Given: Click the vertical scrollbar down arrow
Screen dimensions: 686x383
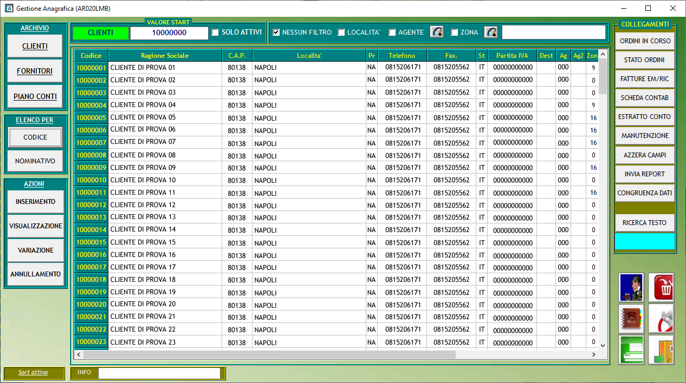Looking at the screenshot, I should (603, 345).
